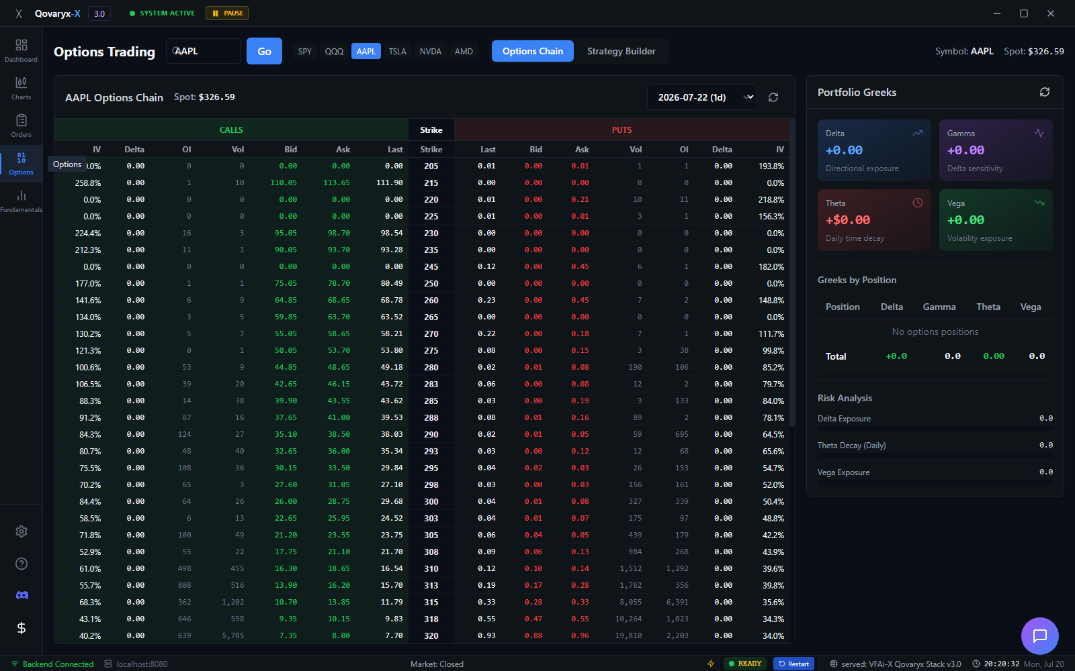Image resolution: width=1075 pixels, height=671 pixels.
Task: Click the Qovaryx-X logo icon
Action: pos(19,13)
